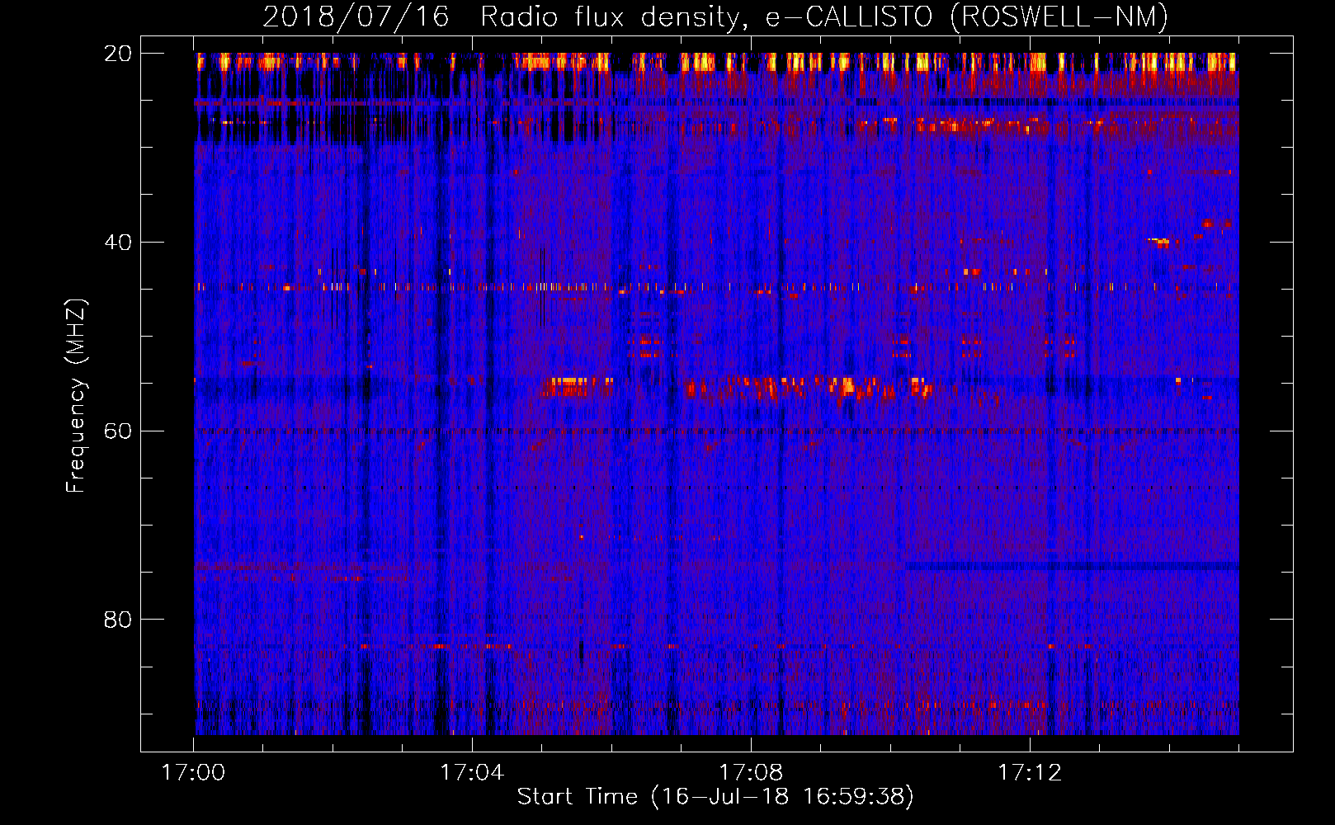Click the 17:04 time axis label
This screenshot has width=1335, height=825.
coord(472,773)
